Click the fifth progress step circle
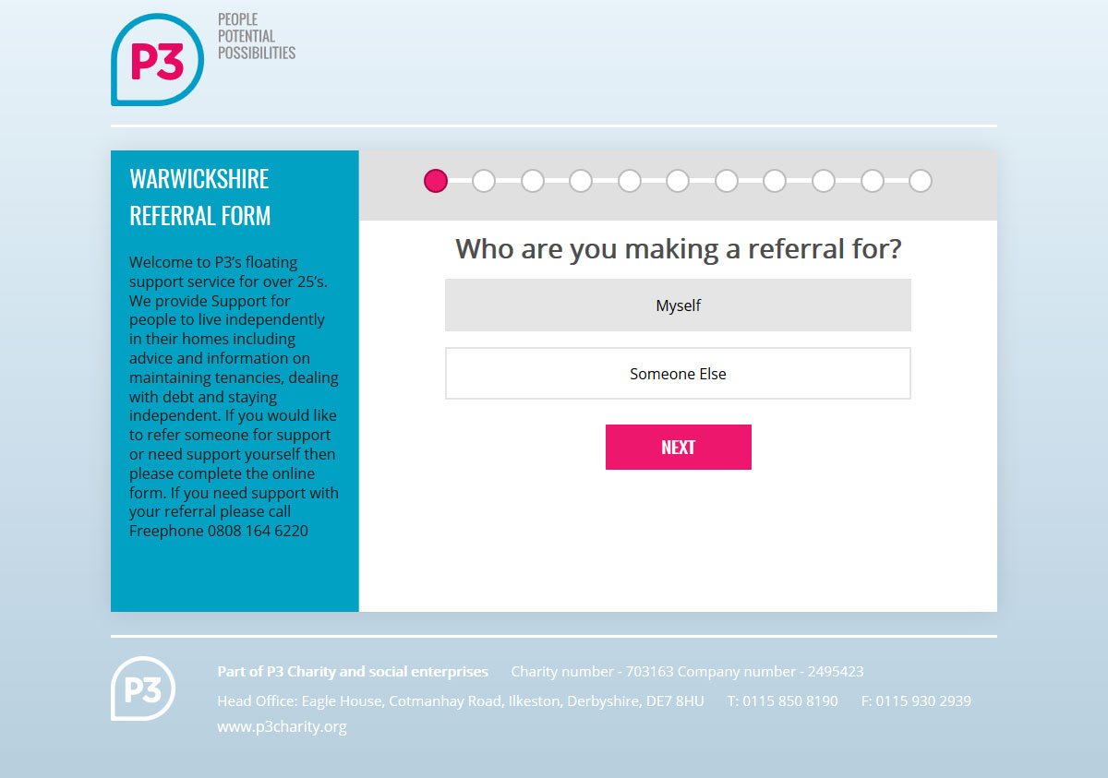This screenshot has width=1108, height=778. click(x=630, y=181)
